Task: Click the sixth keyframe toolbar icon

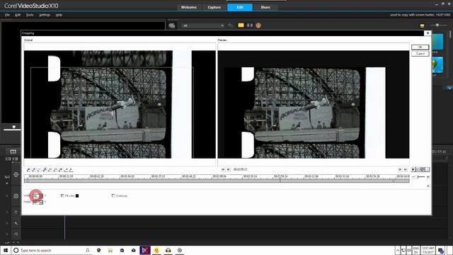Action: pyautogui.click(x=55, y=170)
